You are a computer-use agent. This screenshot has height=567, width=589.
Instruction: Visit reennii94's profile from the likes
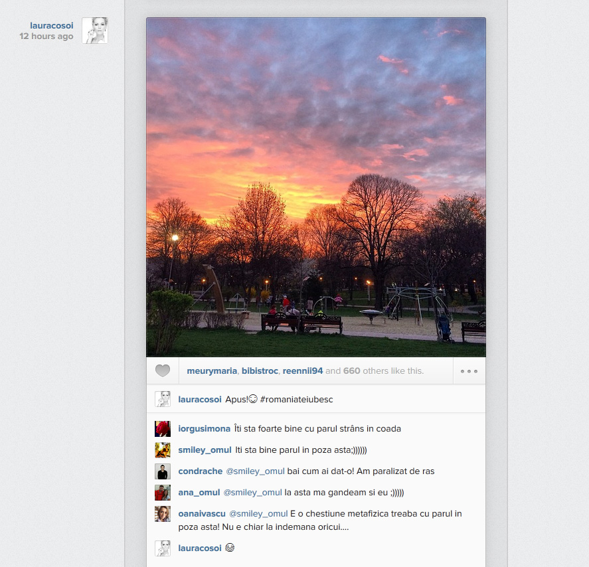pyautogui.click(x=303, y=371)
